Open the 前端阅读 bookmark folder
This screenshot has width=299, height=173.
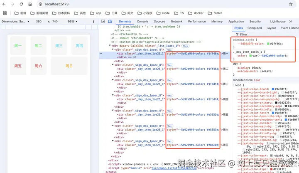pyautogui.click(x=39, y=13)
